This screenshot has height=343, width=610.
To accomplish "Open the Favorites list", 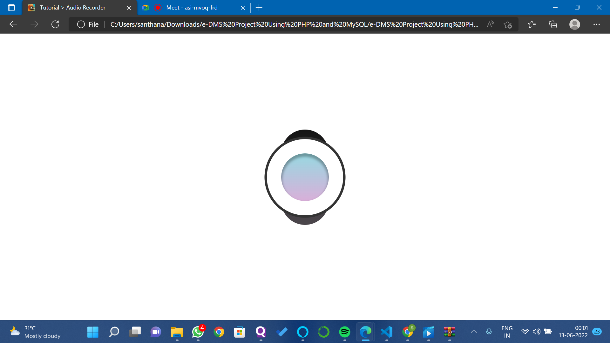I will point(532,24).
